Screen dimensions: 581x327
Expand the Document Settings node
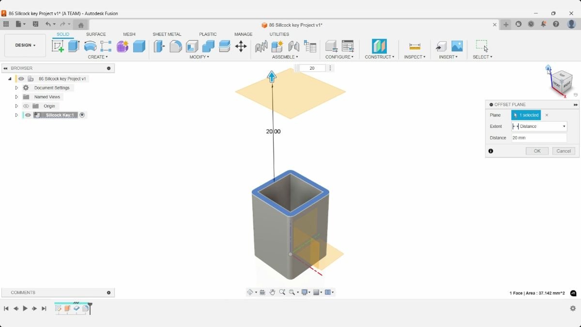tap(16, 88)
